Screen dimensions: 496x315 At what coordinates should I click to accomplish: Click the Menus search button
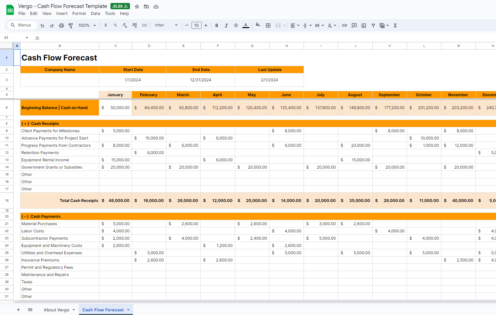pos(21,25)
